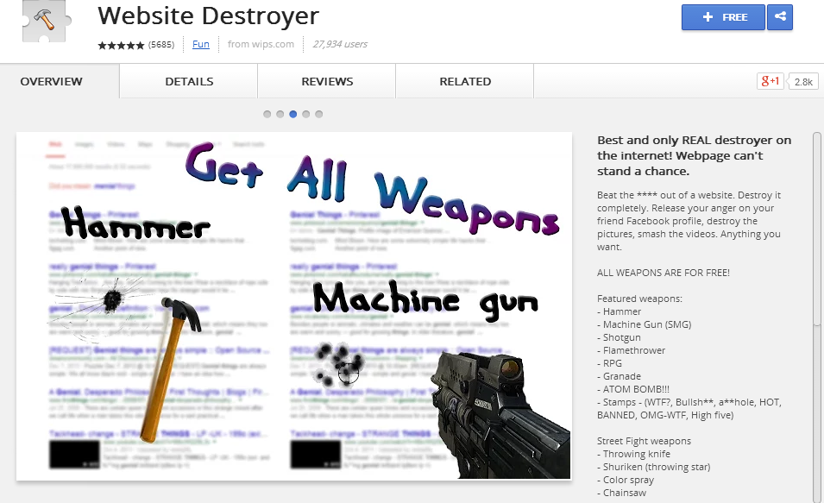This screenshot has width=824, height=503.
Task: Go to the RELATED tab
Action: [465, 81]
